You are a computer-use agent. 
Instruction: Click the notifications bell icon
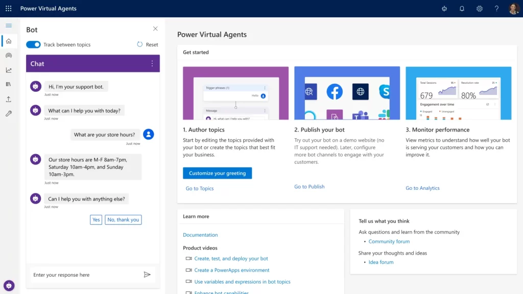click(x=462, y=9)
